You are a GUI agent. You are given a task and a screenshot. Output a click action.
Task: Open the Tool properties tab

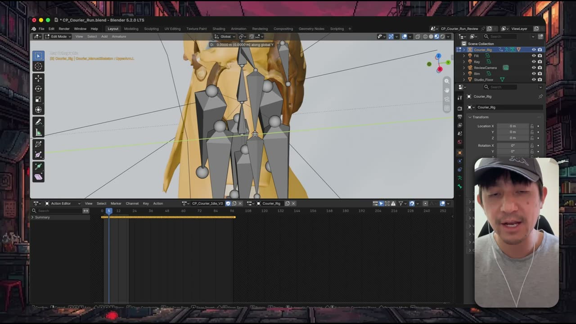(459, 98)
